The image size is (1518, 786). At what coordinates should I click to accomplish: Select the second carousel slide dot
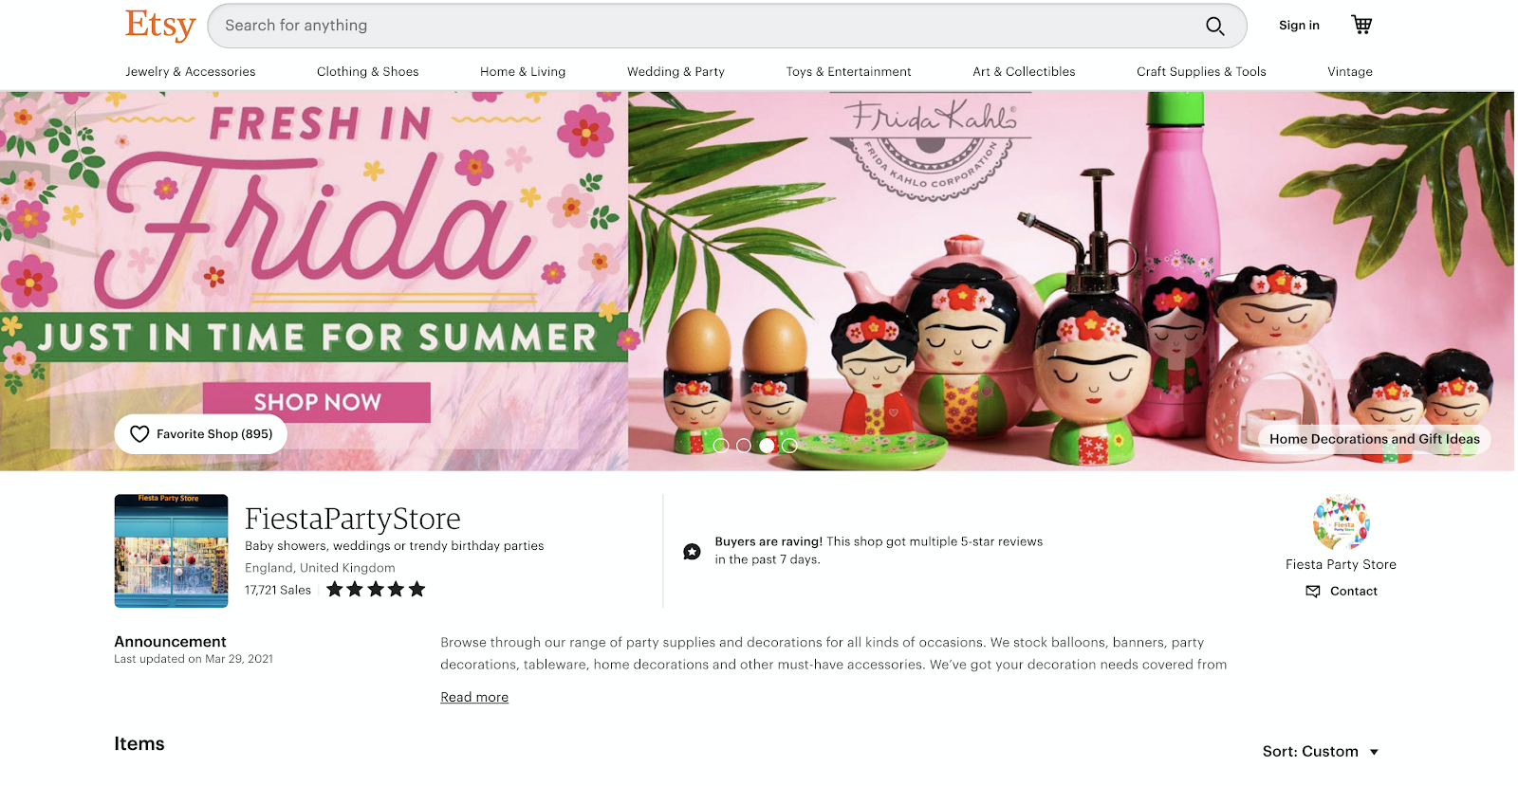point(744,446)
